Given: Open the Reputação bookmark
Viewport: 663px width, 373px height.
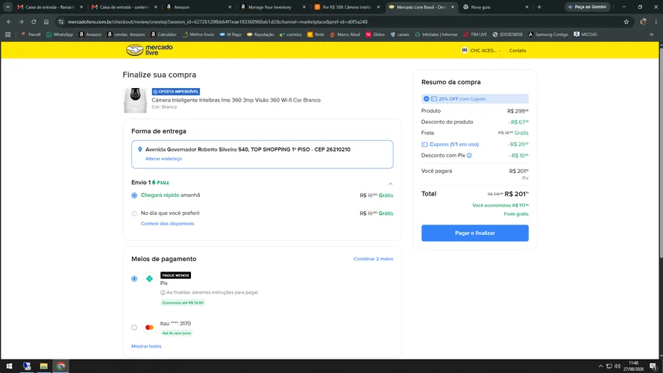Looking at the screenshot, I should tap(260, 34).
